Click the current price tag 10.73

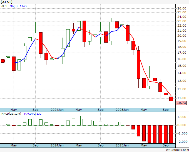click(x=182, y=103)
